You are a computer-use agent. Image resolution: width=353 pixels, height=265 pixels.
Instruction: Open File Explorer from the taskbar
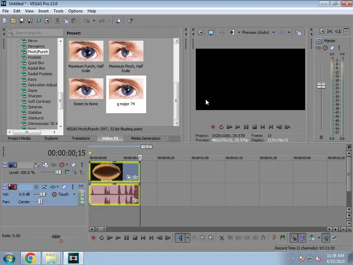tap(51, 258)
